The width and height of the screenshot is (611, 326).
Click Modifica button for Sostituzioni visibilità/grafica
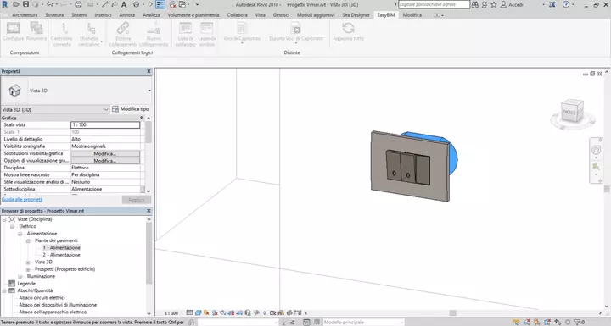point(105,153)
